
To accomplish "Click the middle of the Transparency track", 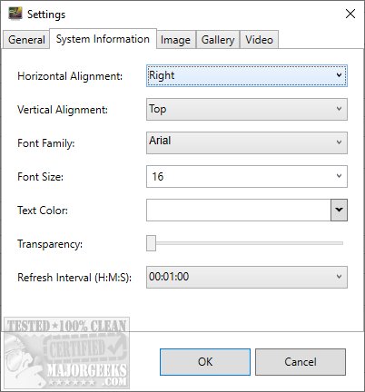I will (x=245, y=243).
